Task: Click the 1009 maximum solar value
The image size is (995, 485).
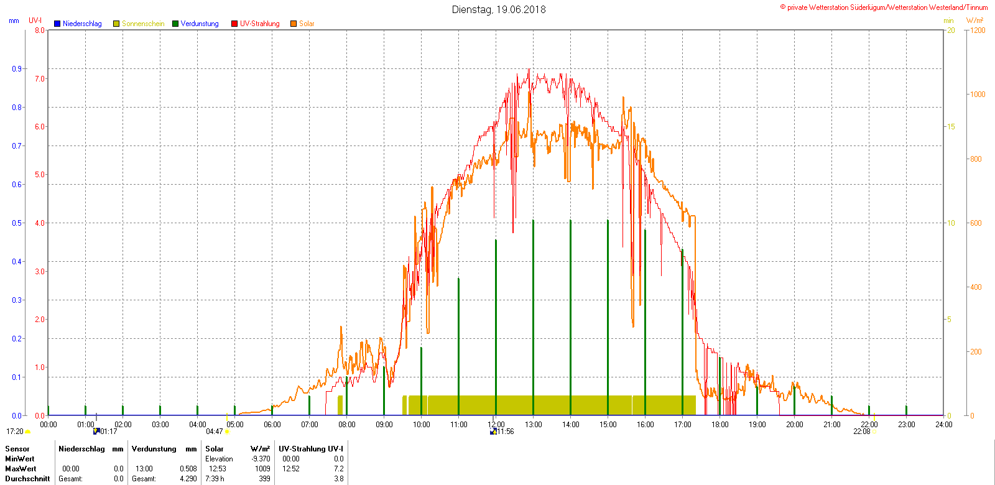Action: (263, 469)
